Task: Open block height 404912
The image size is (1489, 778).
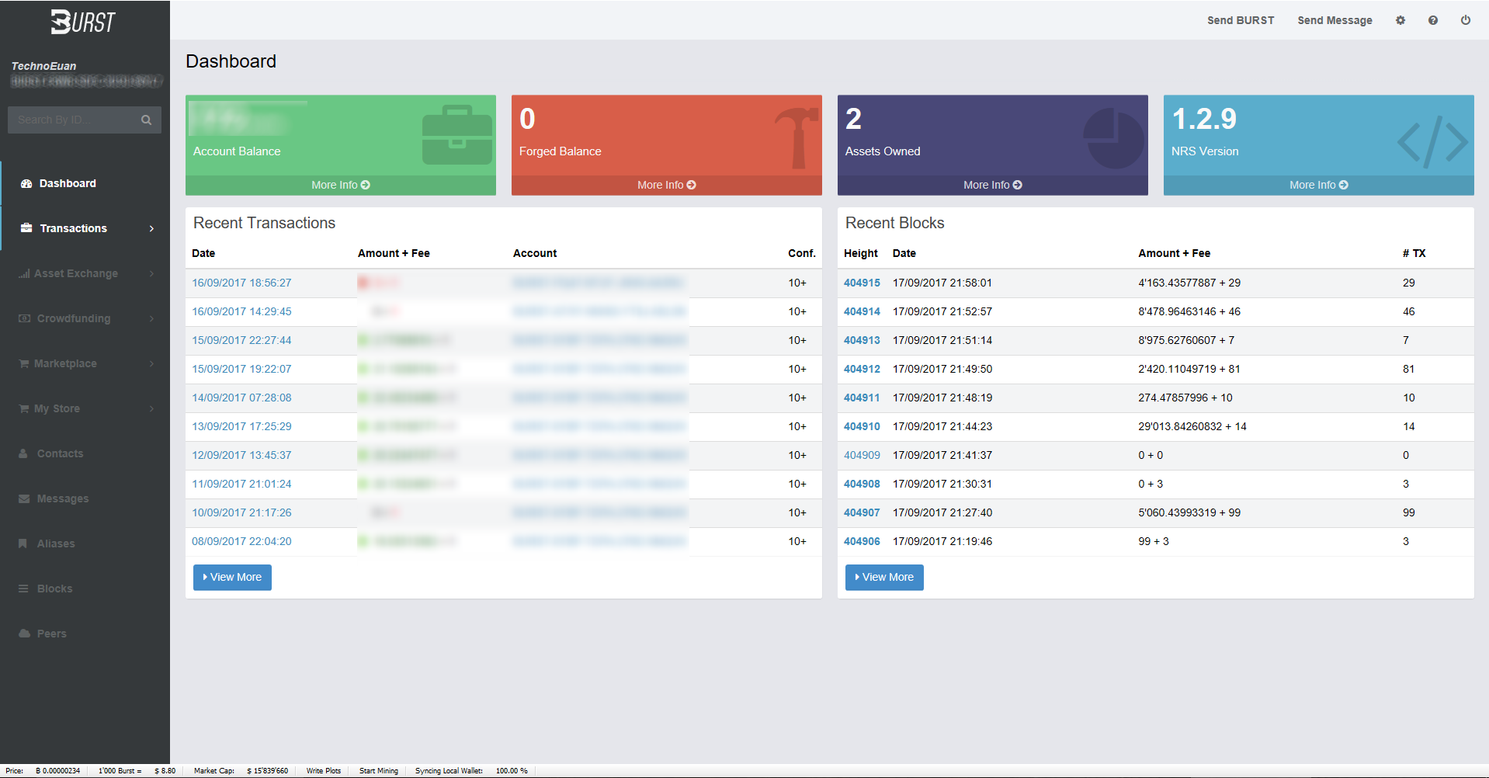Action: click(862, 369)
